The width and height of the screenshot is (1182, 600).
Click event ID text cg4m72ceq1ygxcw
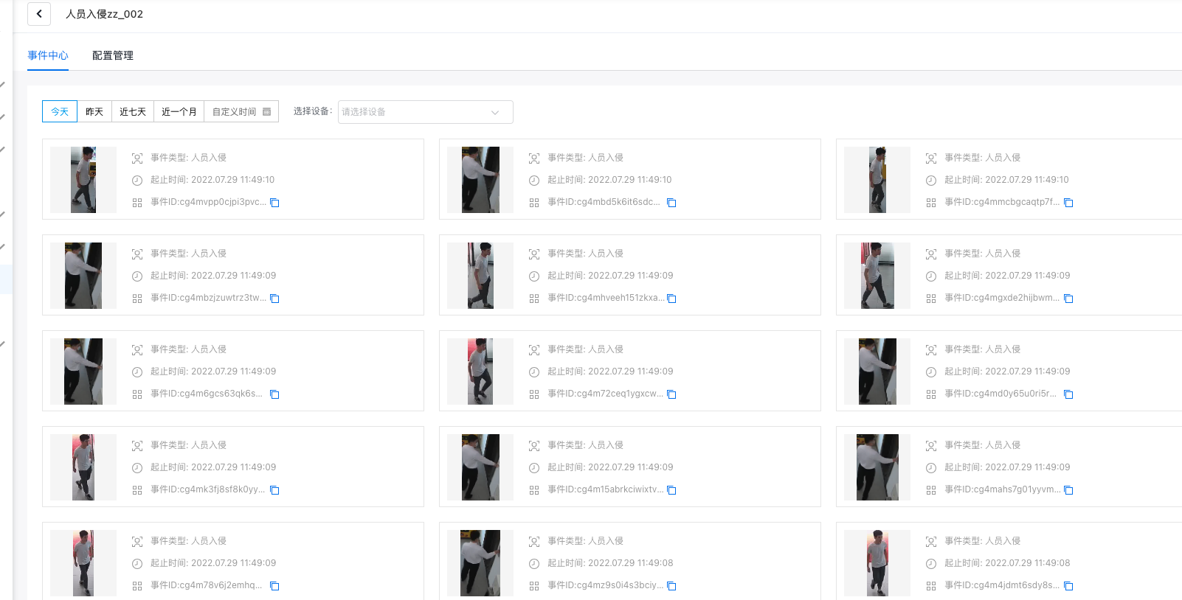(606, 394)
